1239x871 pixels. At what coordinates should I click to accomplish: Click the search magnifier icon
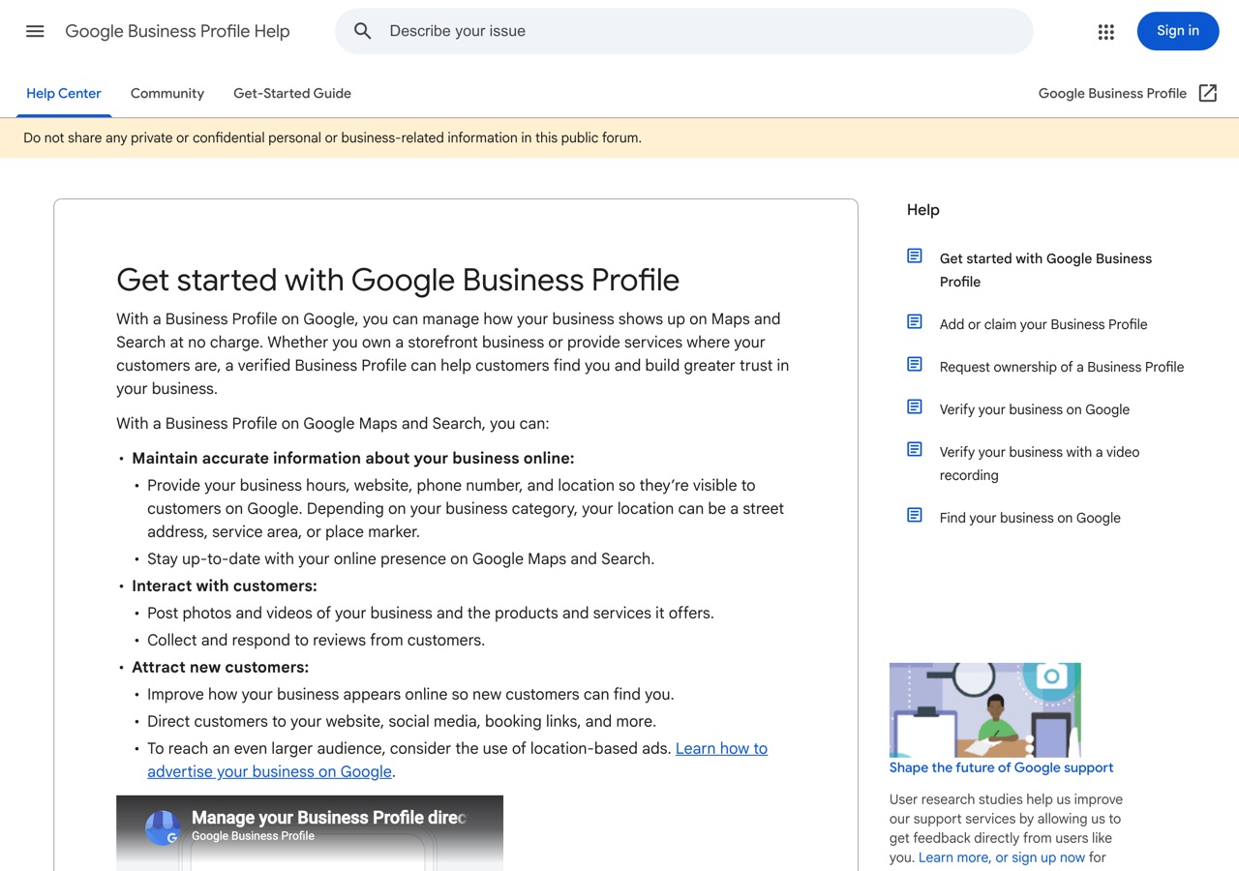point(363,31)
